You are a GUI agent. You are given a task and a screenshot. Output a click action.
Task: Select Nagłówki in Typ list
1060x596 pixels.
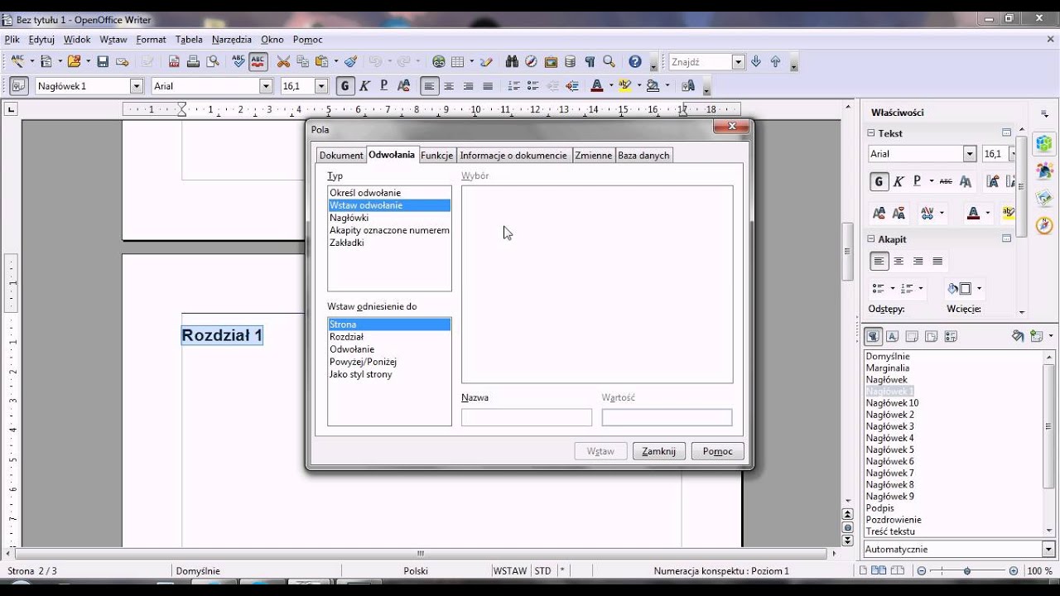389,218
